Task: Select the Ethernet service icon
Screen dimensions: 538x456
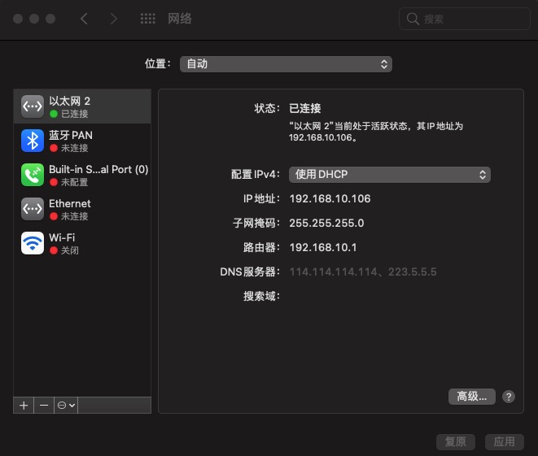Action: [x=33, y=209]
